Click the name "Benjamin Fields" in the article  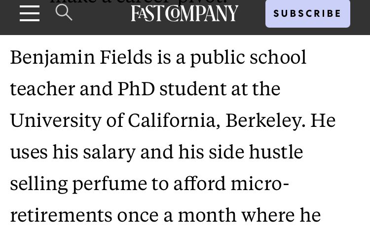pyautogui.click(x=81, y=58)
